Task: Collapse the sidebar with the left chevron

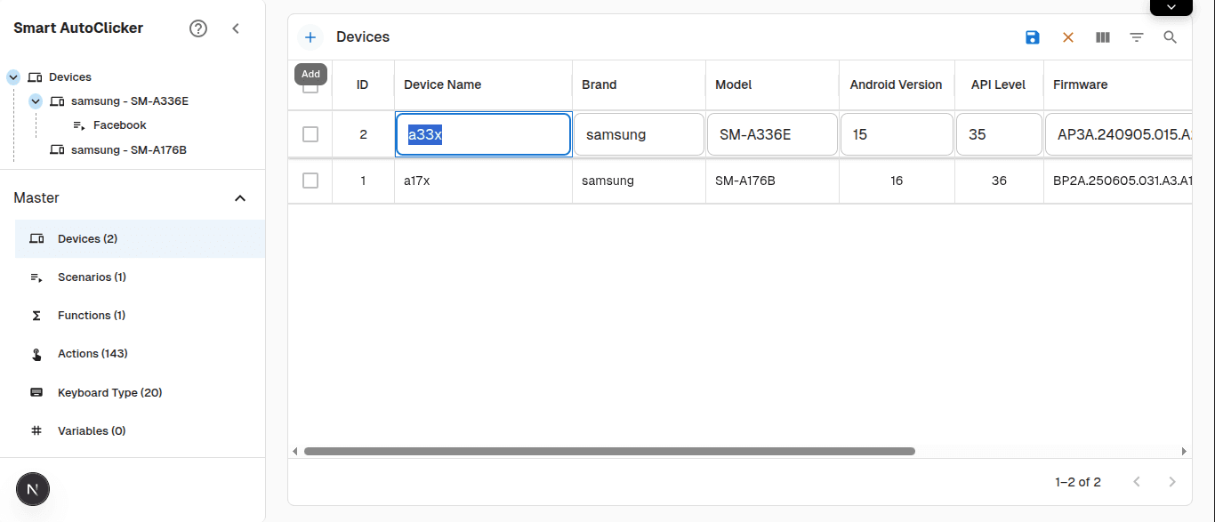Action: (236, 28)
